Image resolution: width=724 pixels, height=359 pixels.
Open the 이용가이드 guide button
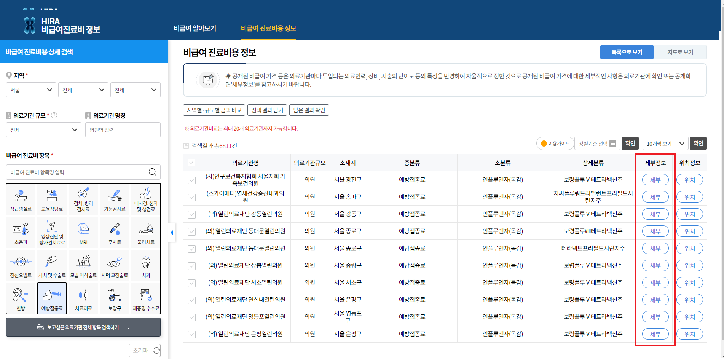(555, 144)
